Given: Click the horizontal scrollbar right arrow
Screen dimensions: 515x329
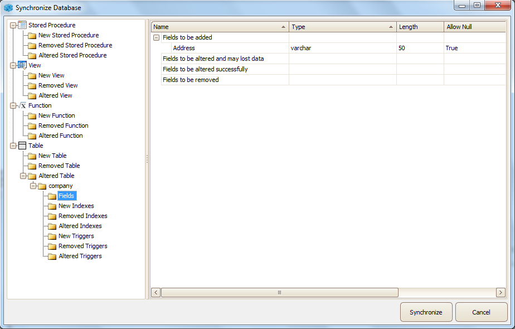Looking at the screenshot, I should point(501,293).
